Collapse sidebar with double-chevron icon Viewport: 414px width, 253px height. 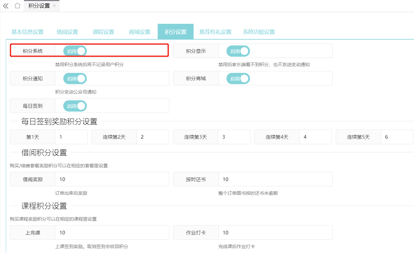(5, 6)
